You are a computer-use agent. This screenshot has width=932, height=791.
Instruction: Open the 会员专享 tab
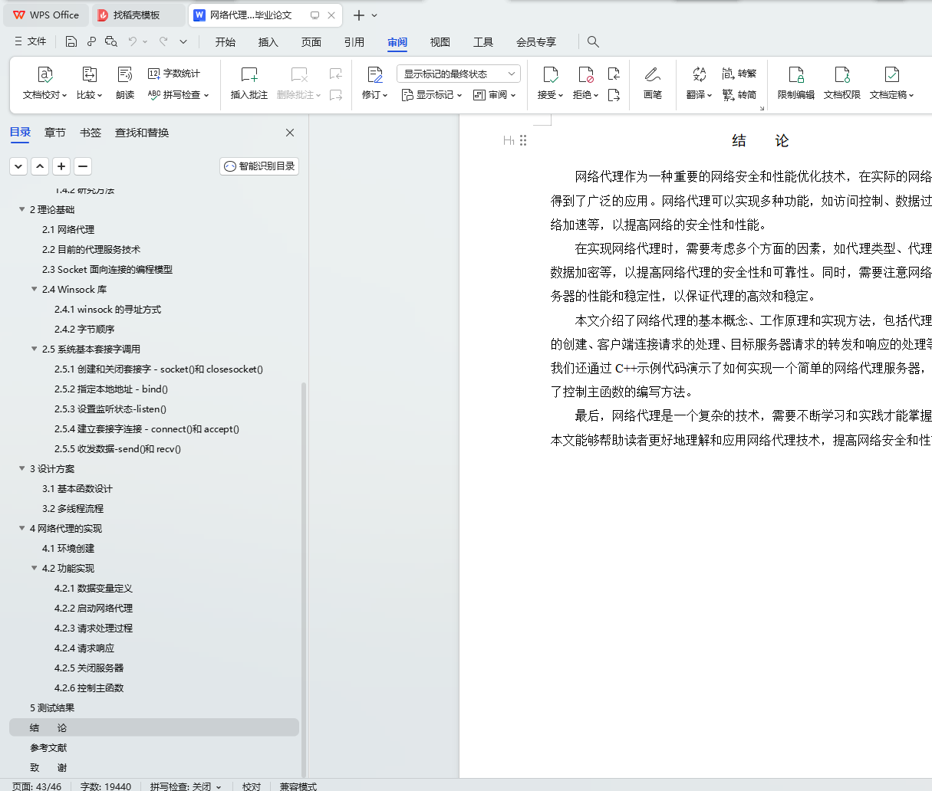pyautogui.click(x=536, y=42)
